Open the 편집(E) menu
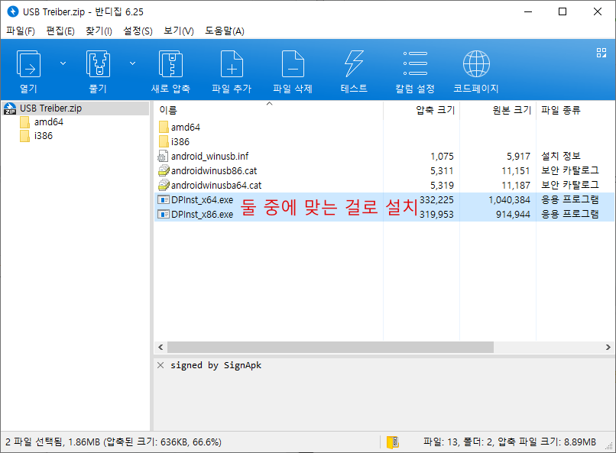 (60, 31)
